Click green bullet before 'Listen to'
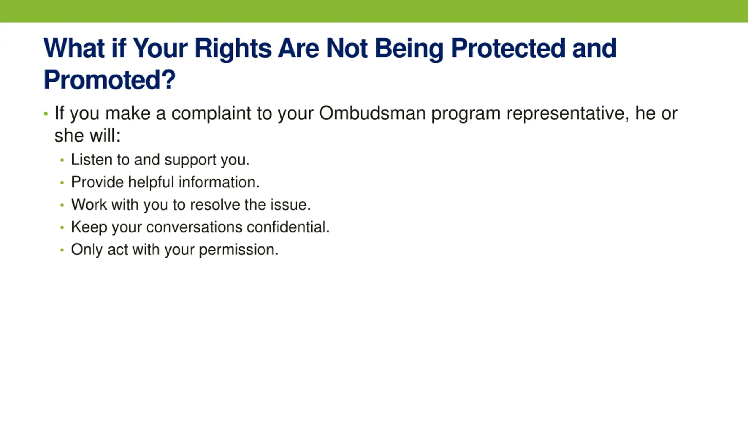 coord(62,160)
